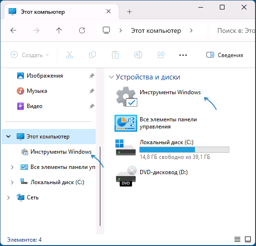The height and width of the screenshot is (246, 256).
Task: Maximize the Explorer window
Action: [x=222, y=7]
